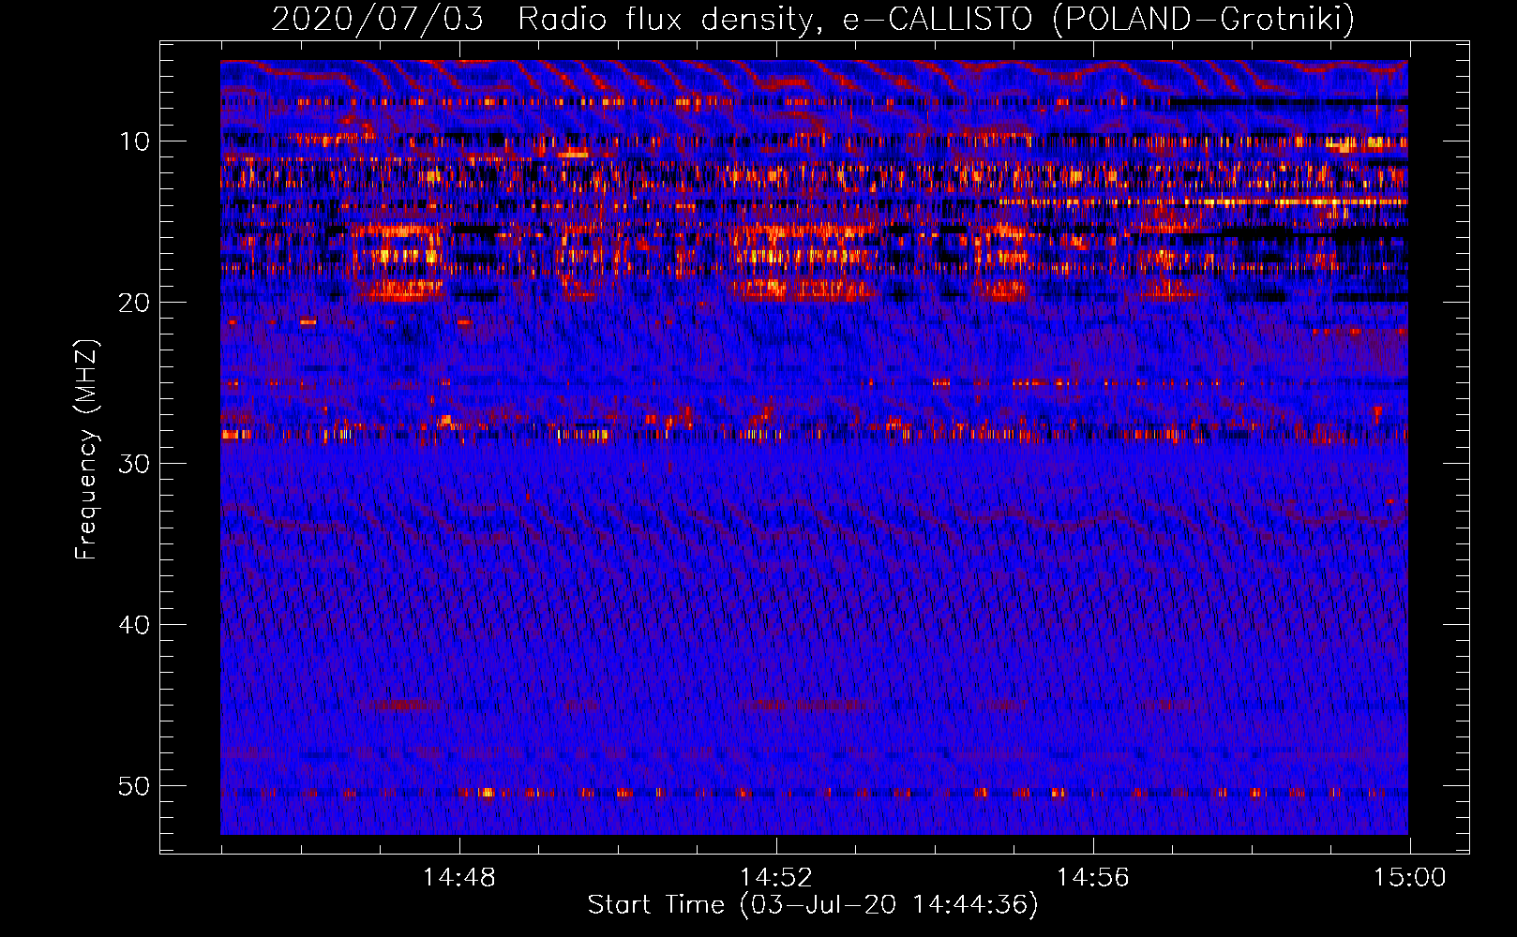Click the 30 frequency axis label
This screenshot has height=937, width=1517.
click(x=135, y=464)
